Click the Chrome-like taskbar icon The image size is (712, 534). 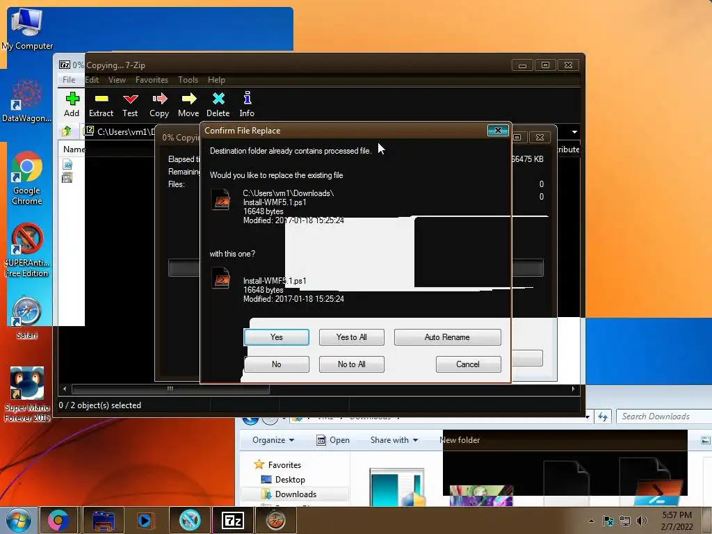[x=58, y=520]
